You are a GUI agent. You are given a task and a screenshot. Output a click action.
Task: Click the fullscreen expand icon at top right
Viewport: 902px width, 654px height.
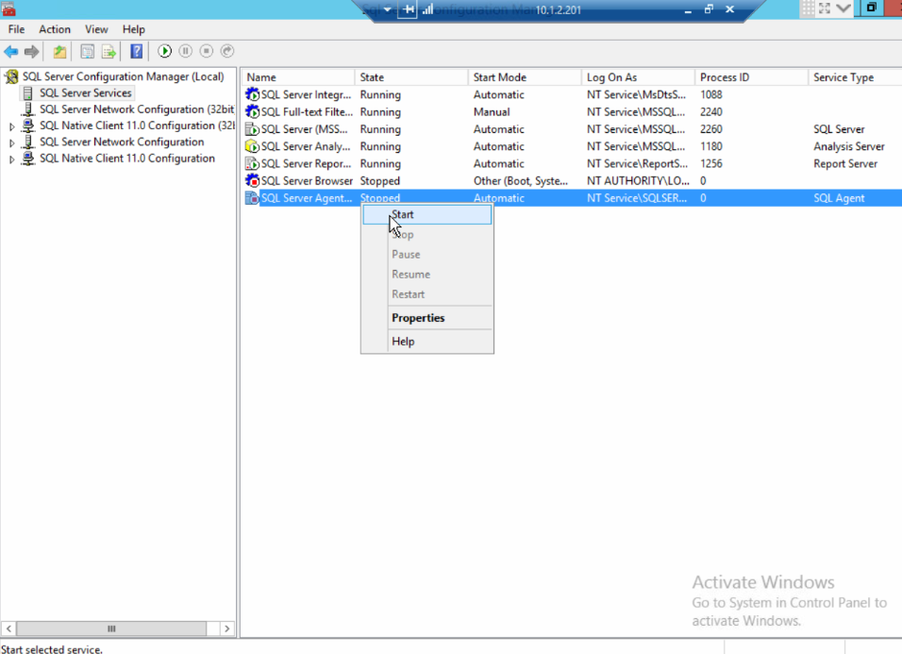pos(825,8)
